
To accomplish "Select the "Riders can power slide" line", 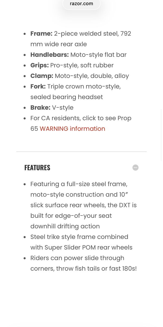I will pyautogui.click(x=77, y=258).
